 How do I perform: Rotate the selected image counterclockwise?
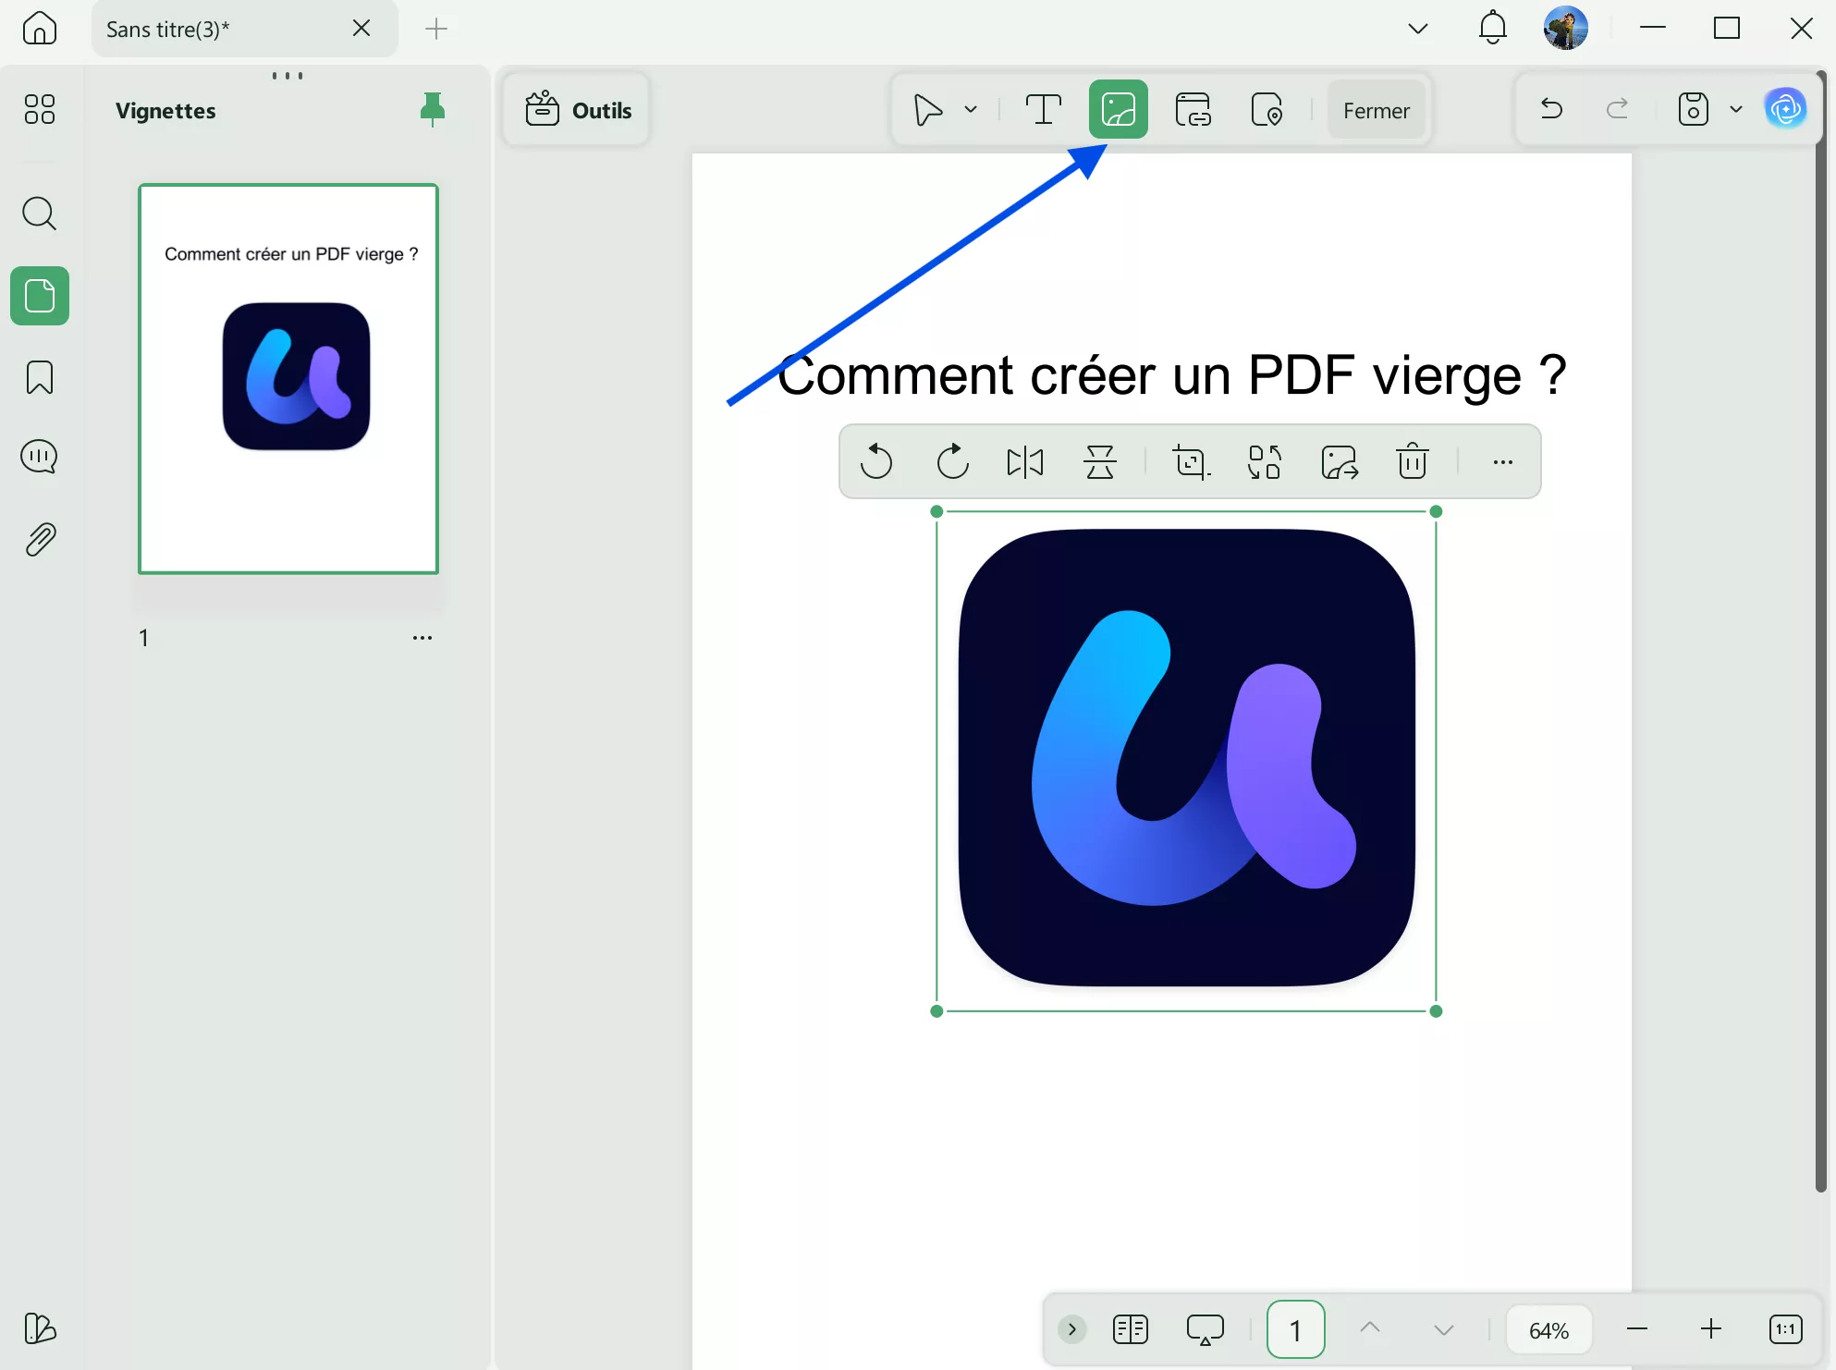[x=876, y=462]
